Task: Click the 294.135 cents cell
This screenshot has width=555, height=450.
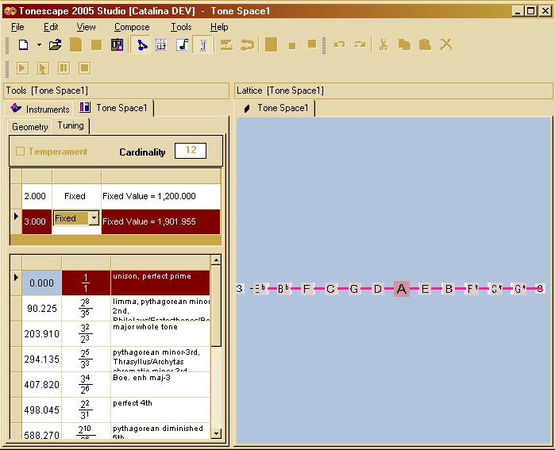Action: coord(42,359)
